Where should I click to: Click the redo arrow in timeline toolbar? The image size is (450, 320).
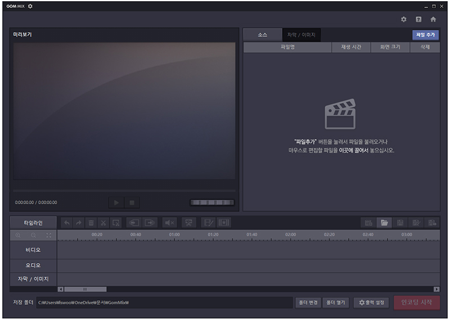79,223
